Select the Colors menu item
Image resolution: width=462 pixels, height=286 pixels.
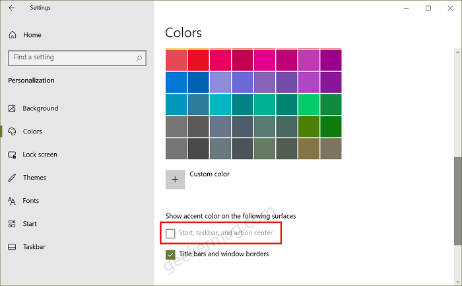[x=32, y=131]
